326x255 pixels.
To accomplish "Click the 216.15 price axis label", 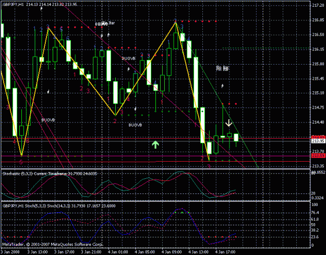I will click(318, 50).
